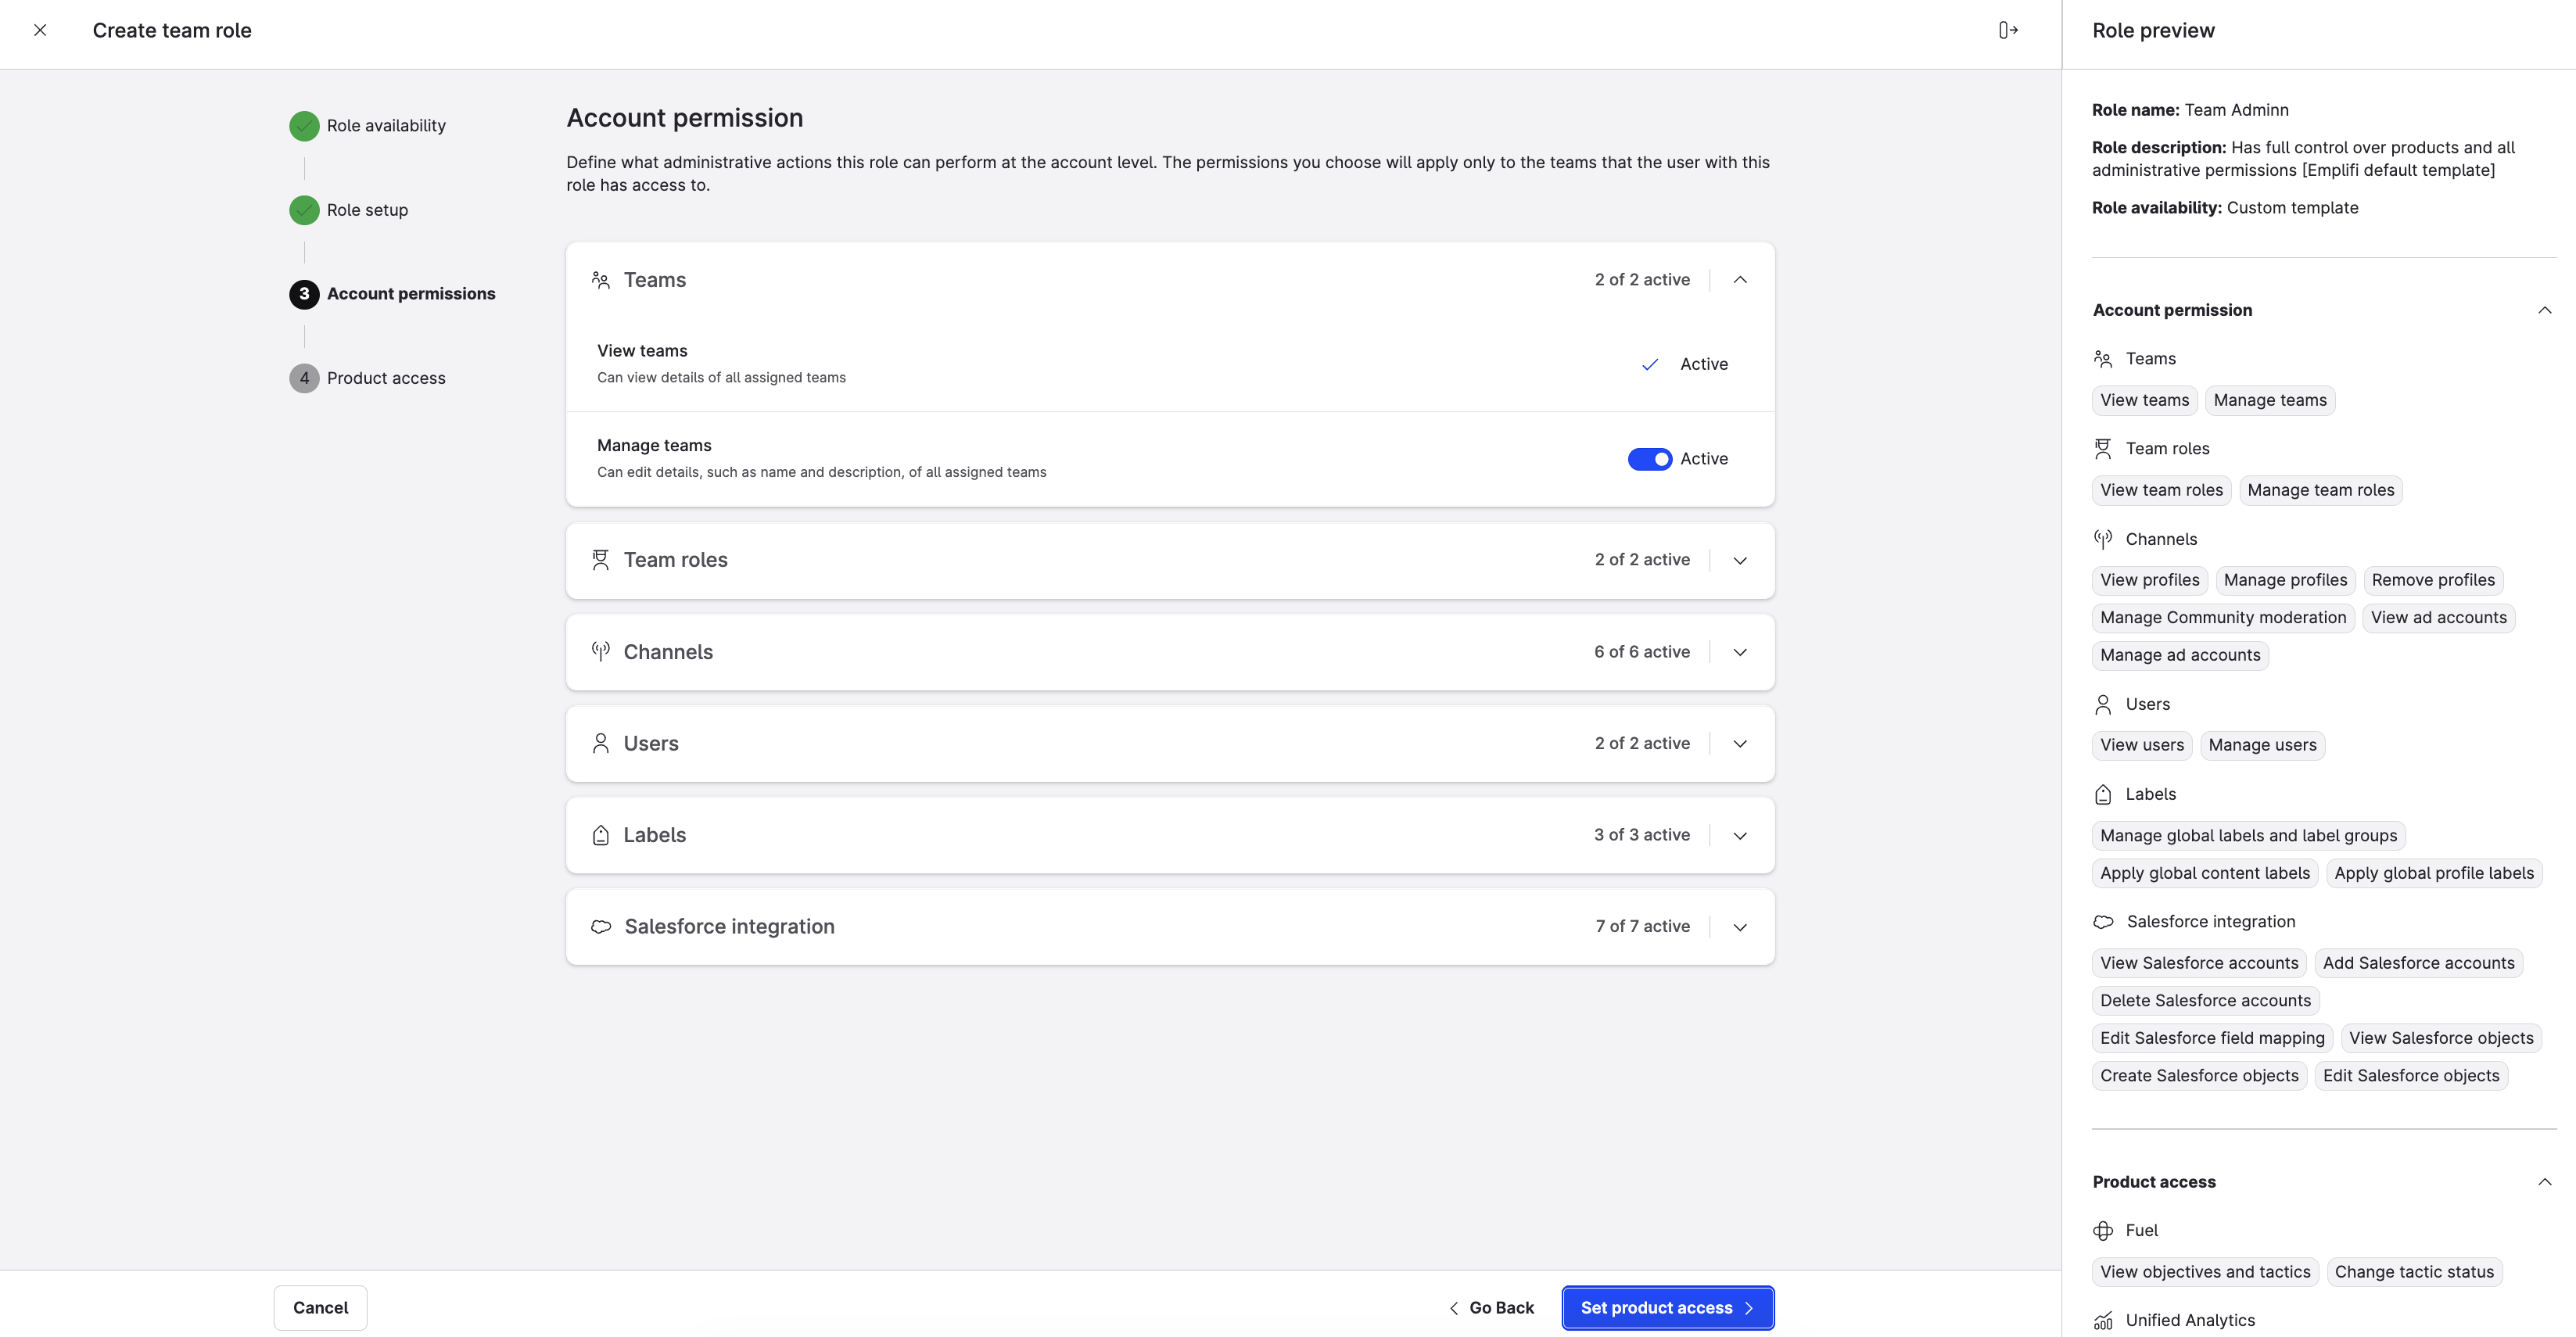The height and width of the screenshot is (1337, 2576).
Task: Go to the Role setup step
Action: [x=367, y=210]
